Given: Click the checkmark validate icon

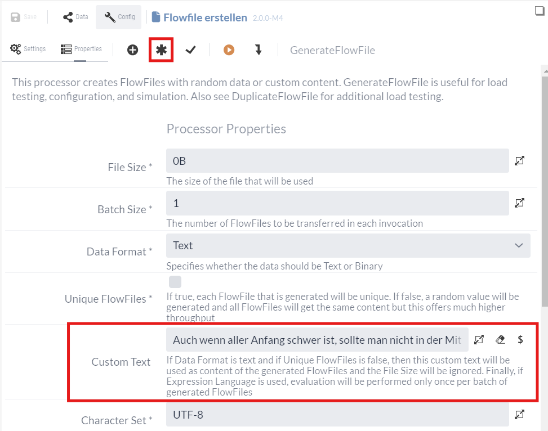Looking at the screenshot, I should [191, 50].
